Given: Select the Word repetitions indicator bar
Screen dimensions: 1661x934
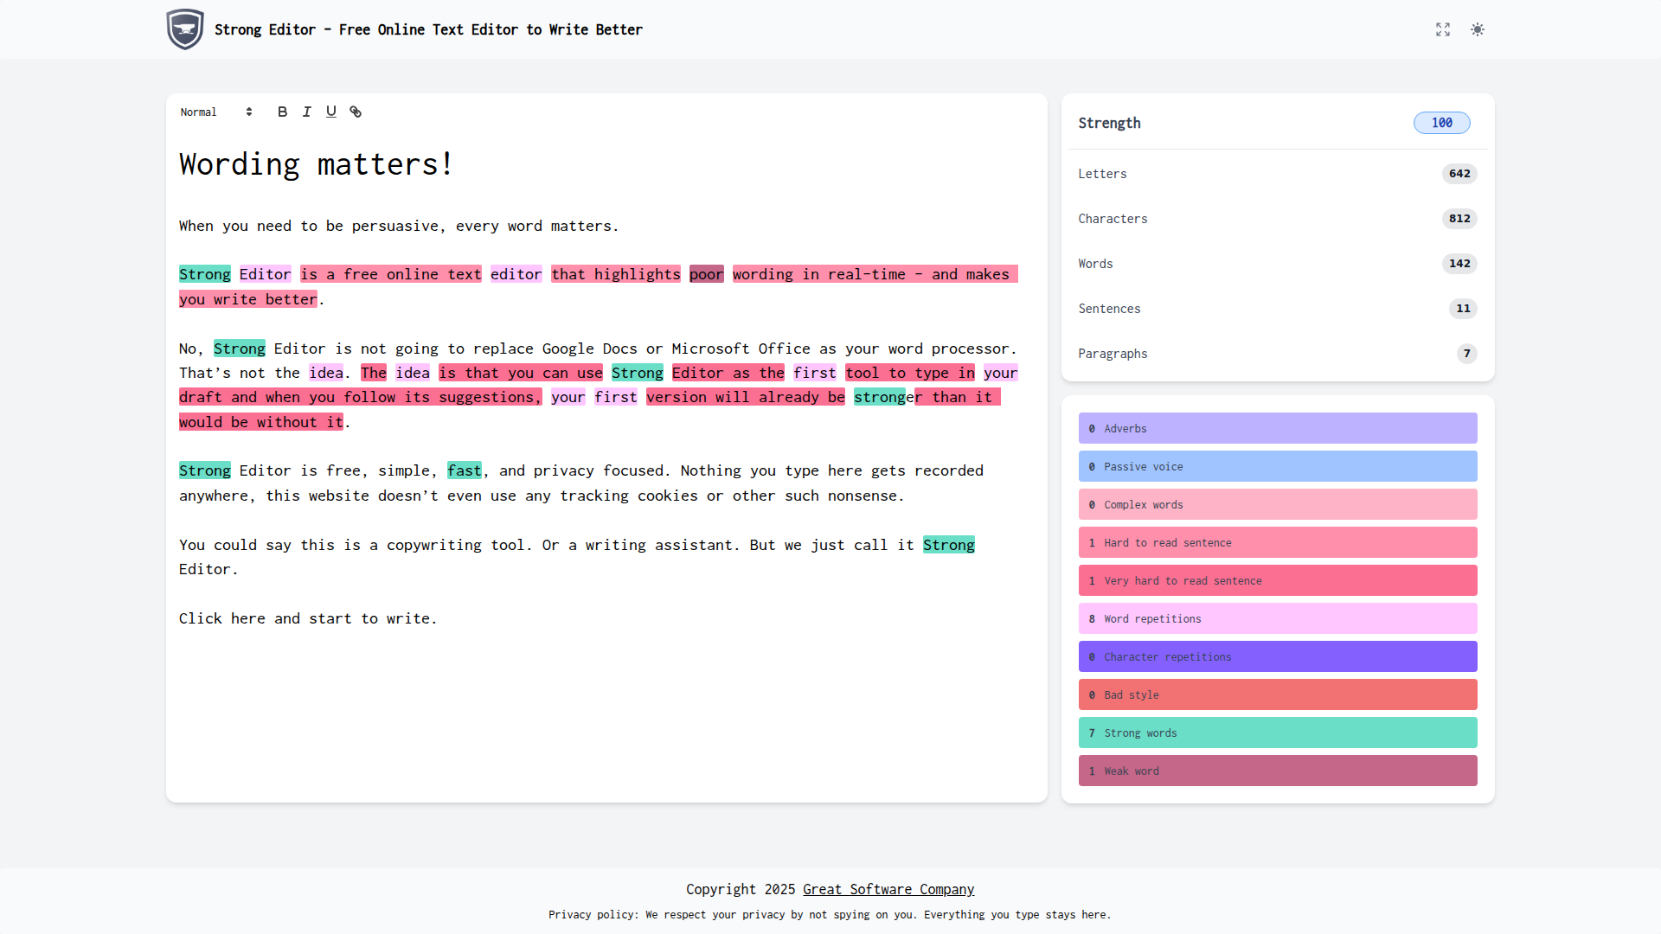Looking at the screenshot, I should (1277, 618).
